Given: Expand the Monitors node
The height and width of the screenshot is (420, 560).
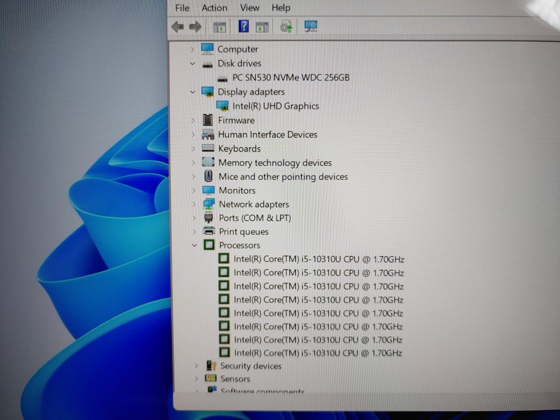Looking at the screenshot, I should point(194,191).
